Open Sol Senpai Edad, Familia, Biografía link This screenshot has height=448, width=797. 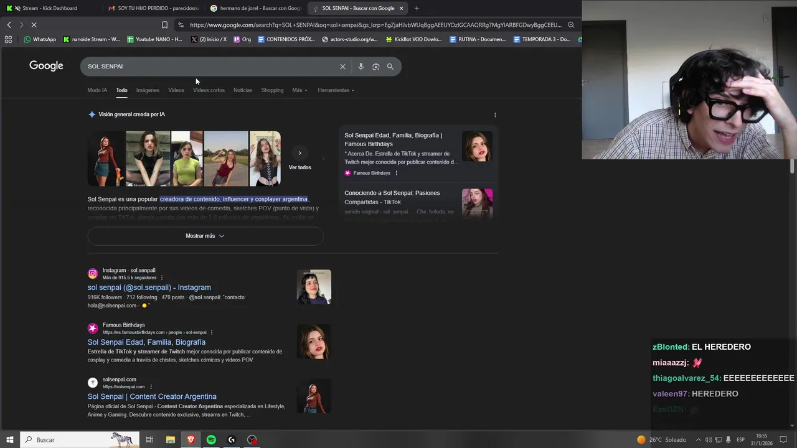146,342
